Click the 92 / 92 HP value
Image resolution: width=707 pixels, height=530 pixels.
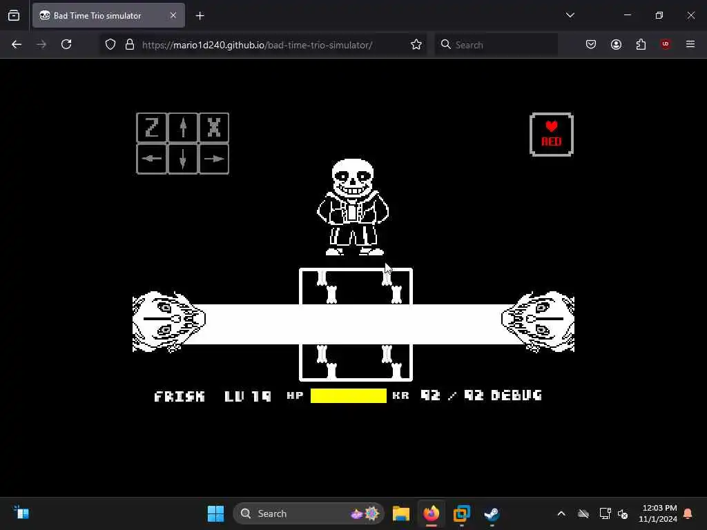click(452, 395)
